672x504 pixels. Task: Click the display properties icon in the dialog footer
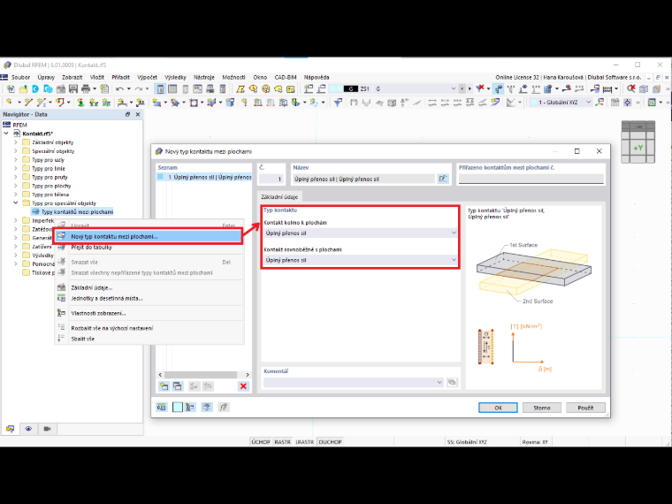[191, 407]
